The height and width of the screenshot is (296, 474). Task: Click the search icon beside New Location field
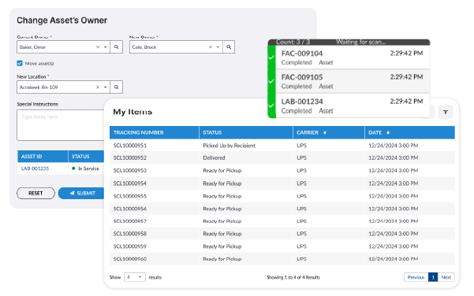point(117,87)
